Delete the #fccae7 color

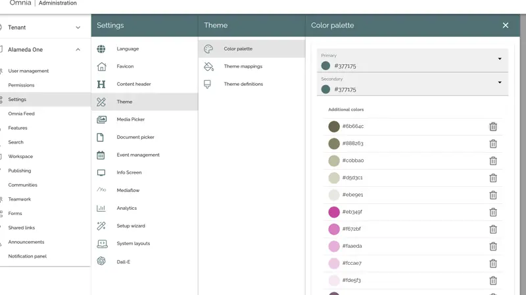pos(492,264)
